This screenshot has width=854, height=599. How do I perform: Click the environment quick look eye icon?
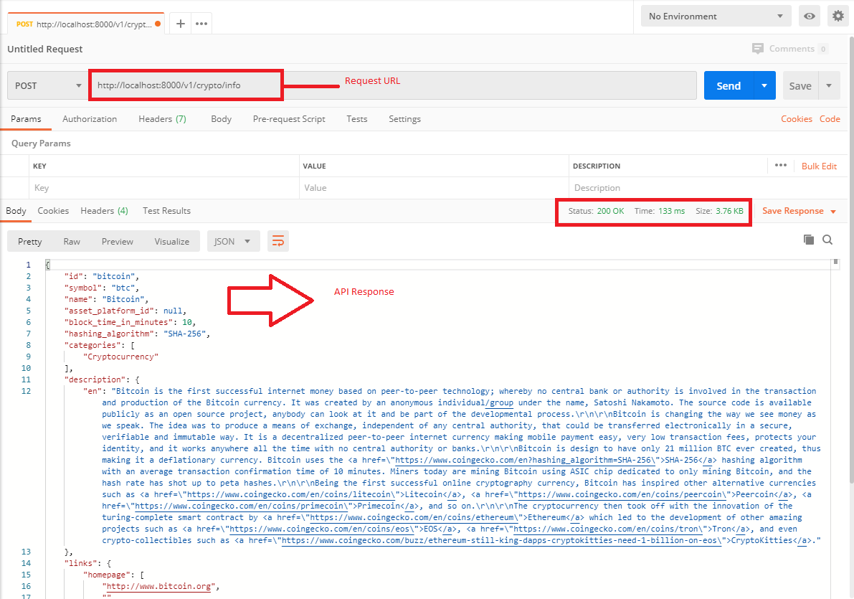pos(810,16)
